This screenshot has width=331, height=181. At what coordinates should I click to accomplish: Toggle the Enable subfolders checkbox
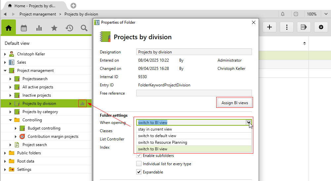pyautogui.click(x=139, y=156)
